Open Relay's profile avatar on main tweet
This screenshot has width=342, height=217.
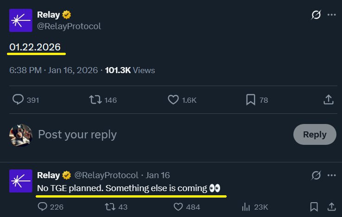(20, 20)
